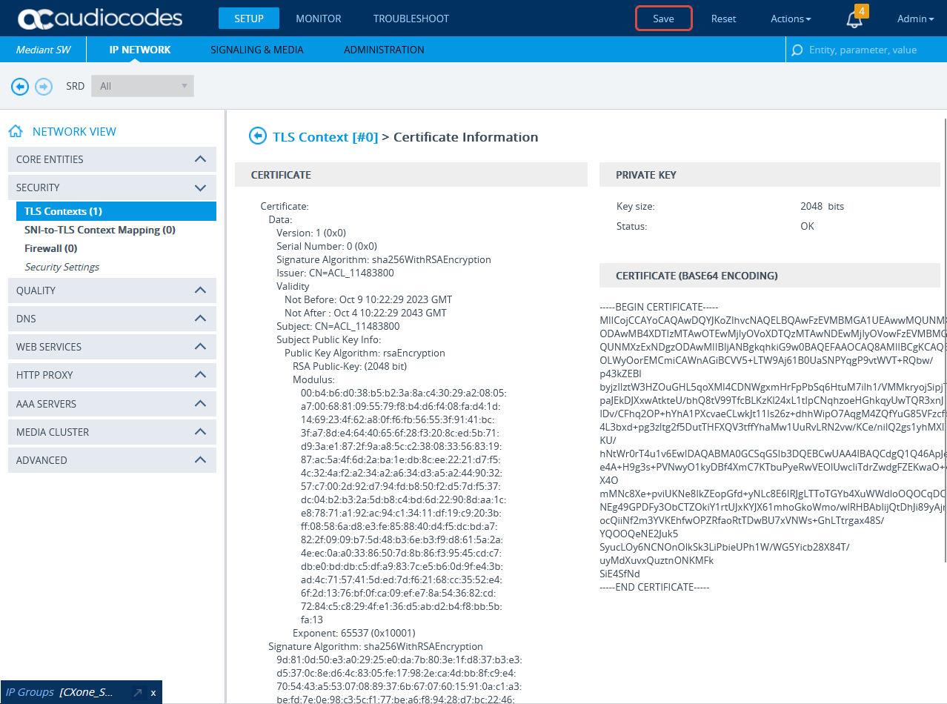Click the Version: 1 (0x0) line
The image size is (947, 704).
click(x=311, y=233)
